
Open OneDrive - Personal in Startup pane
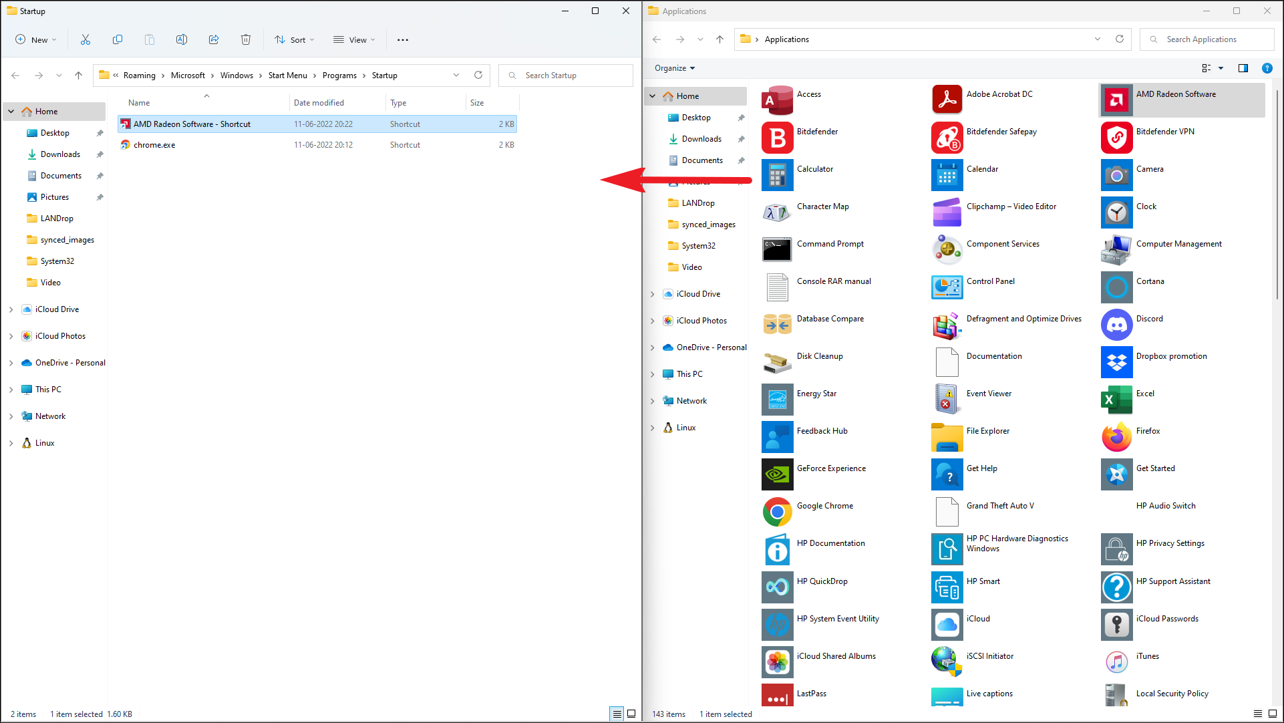[x=70, y=363]
